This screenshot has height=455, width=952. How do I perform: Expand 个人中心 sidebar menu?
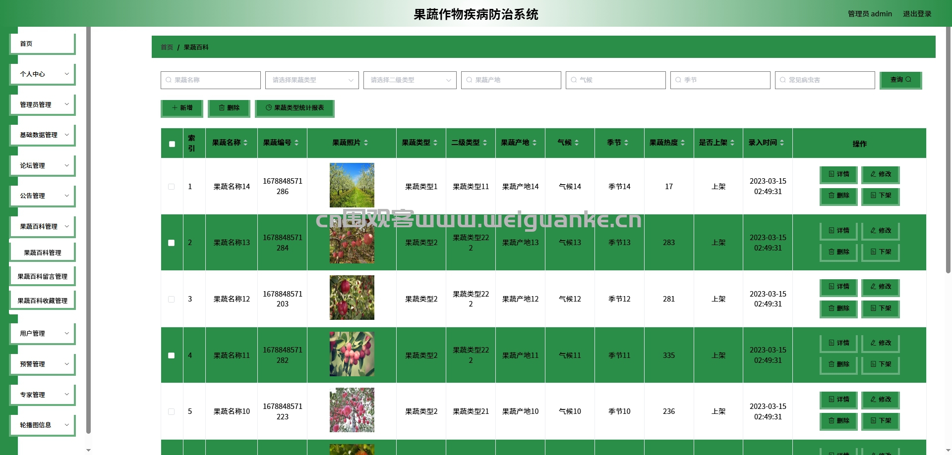[43, 74]
